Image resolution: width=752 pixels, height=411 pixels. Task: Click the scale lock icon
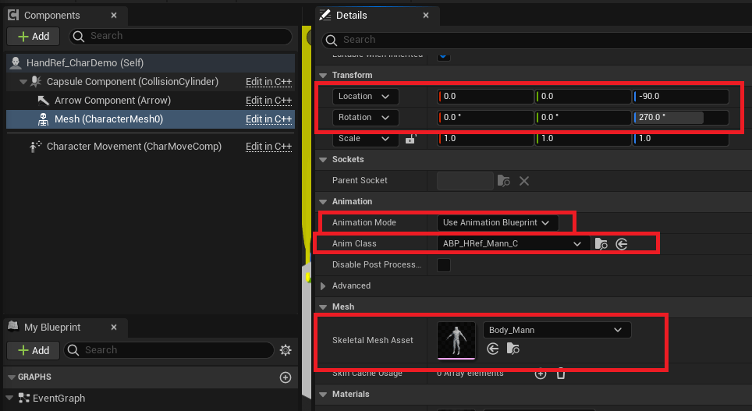click(x=410, y=139)
